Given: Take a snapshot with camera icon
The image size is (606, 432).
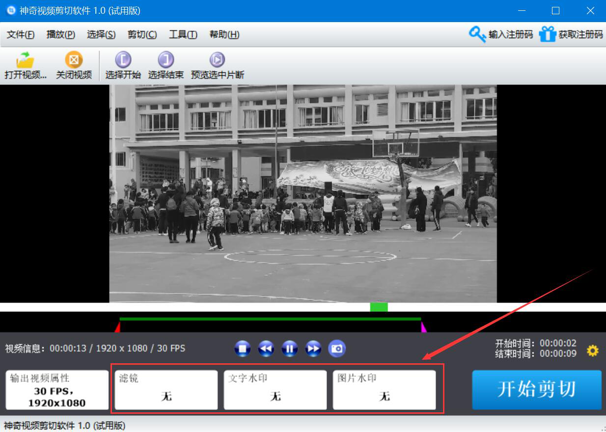Looking at the screenshot, I should 337,349.
